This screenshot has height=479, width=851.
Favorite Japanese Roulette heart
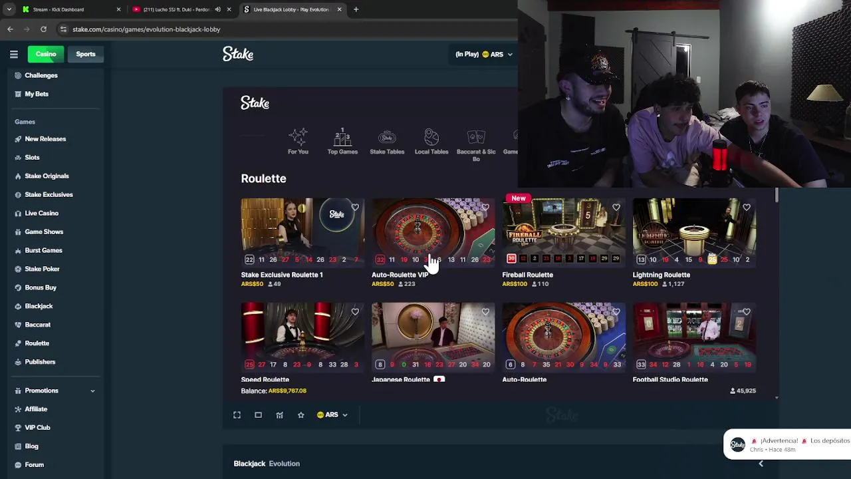[x=485, y=312]
